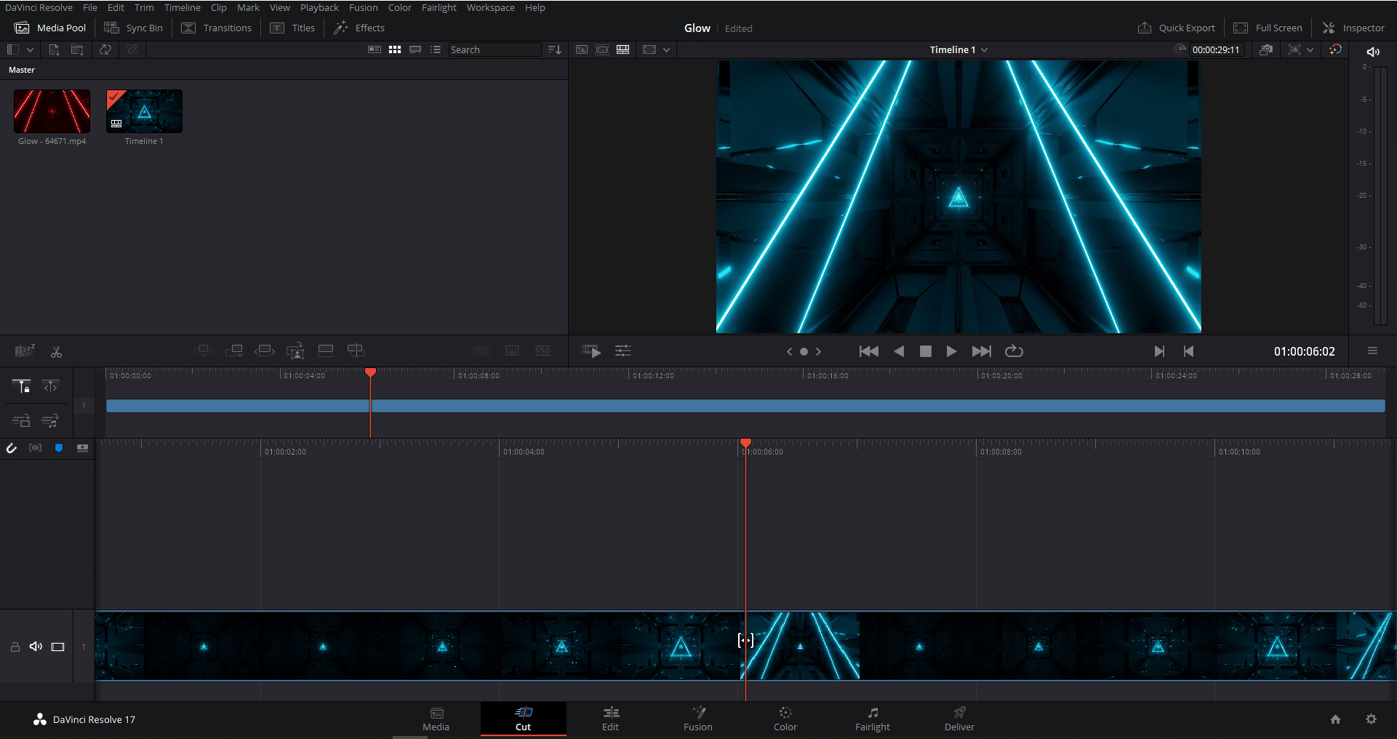
Task: Click the Fast Review icon
Action: tap(591, 351)
